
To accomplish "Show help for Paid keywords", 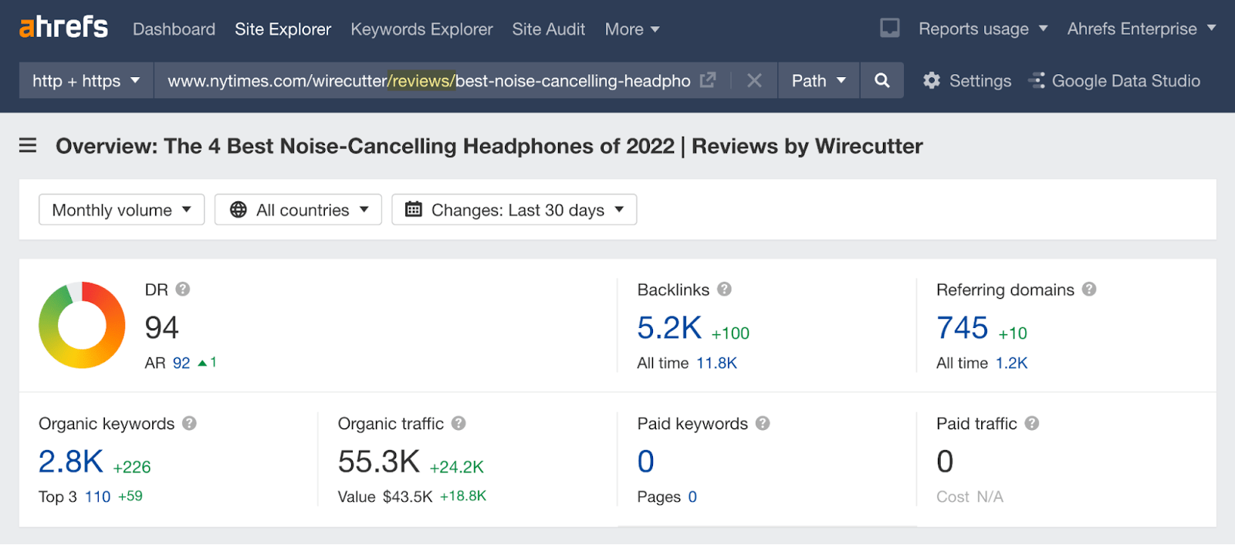I will click(x=763, y=423).
